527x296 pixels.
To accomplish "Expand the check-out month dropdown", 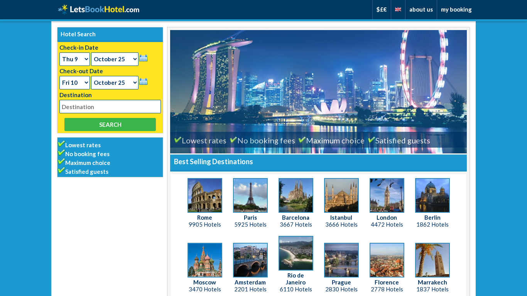I will pos(115,83).
